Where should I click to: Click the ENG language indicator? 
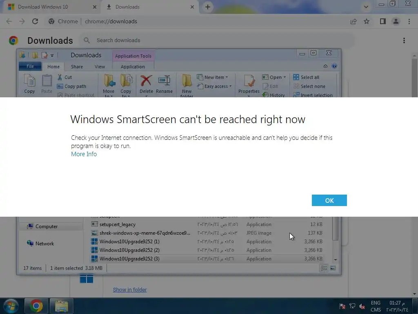click(x=376, y=303)
